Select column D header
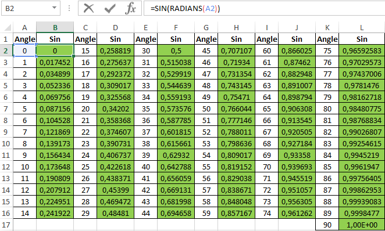Viewport: 385px width, 231px height. click(x=115, y=27)
